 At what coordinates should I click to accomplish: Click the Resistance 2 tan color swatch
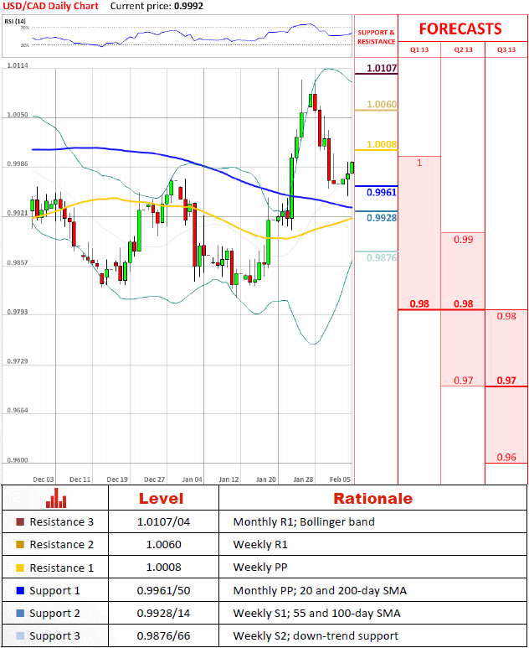[20, 545]
